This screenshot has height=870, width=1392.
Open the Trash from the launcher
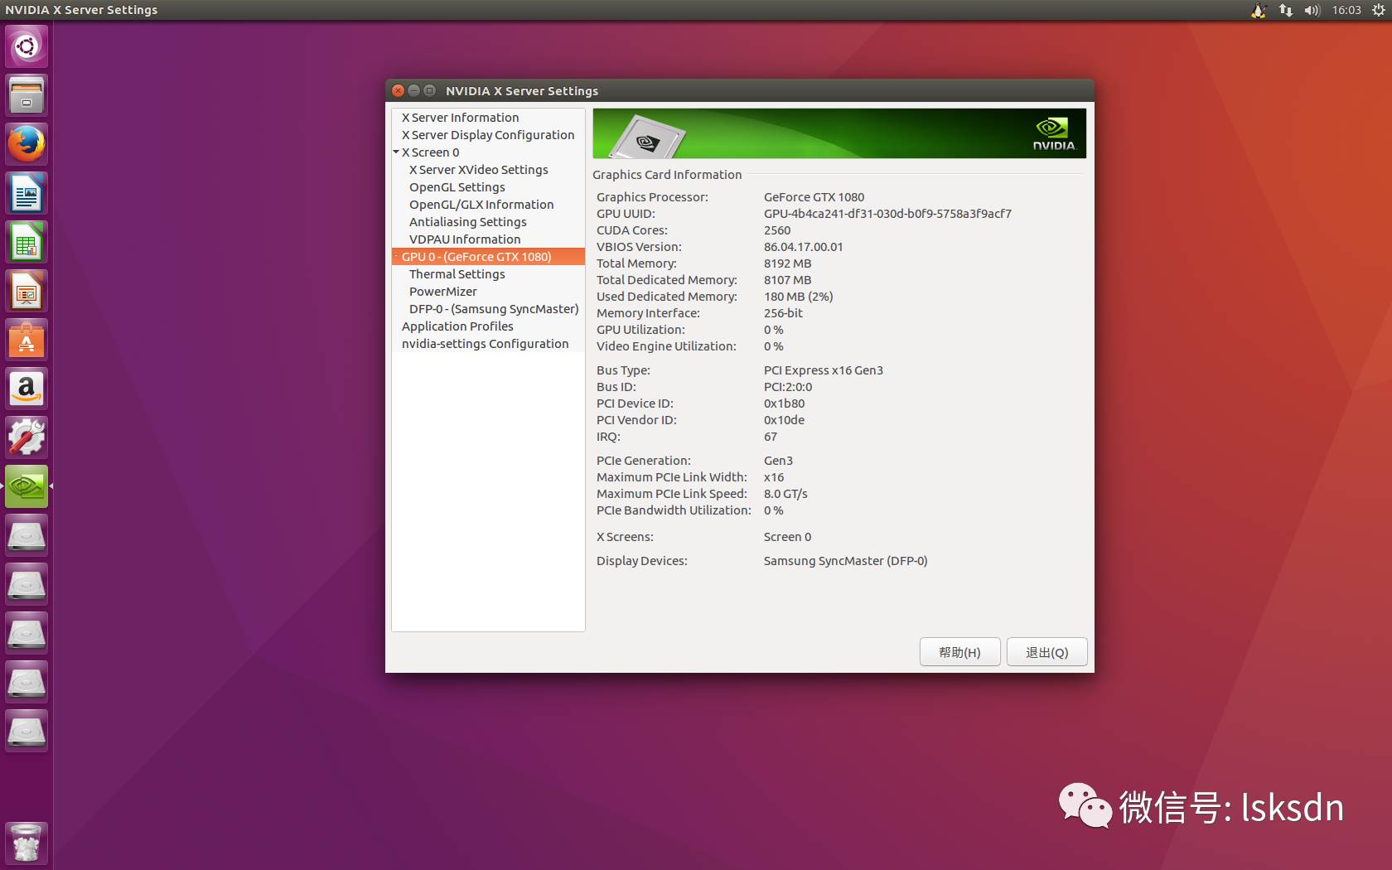26,842
